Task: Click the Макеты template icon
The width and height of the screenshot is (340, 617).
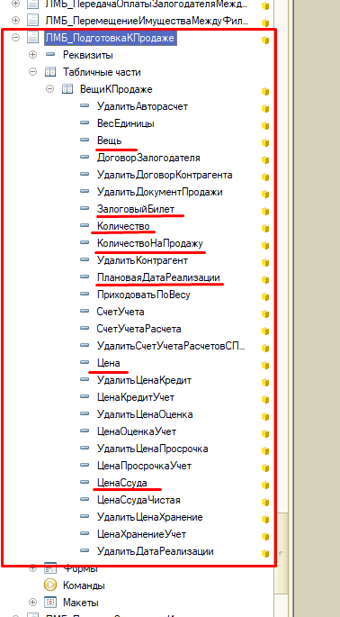Action: [49, 603]
